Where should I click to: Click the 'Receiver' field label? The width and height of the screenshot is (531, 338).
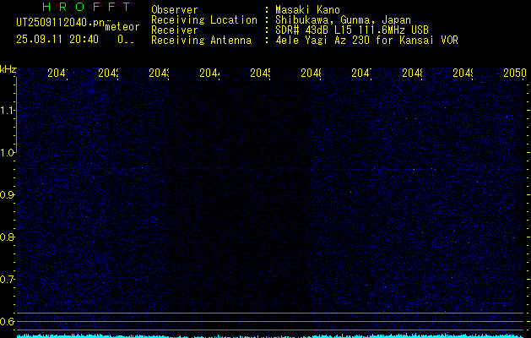click(175, 30)
